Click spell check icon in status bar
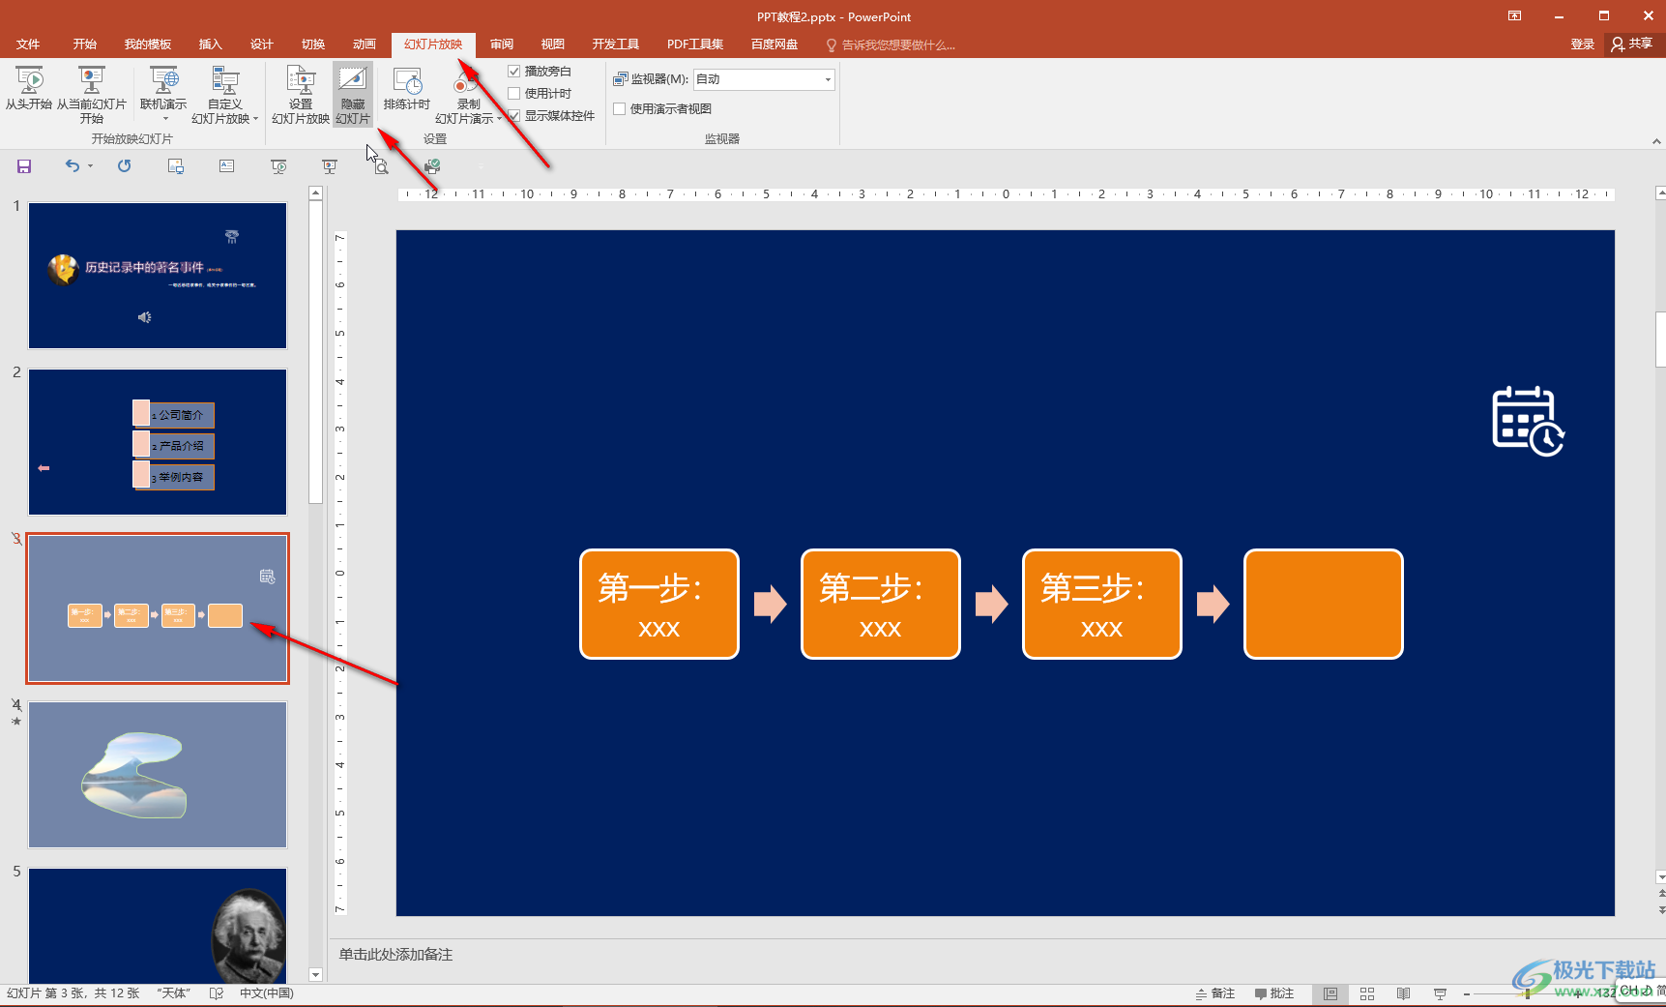The width and height of the screenshot is (1666, 1007). [x=217, y=993]
